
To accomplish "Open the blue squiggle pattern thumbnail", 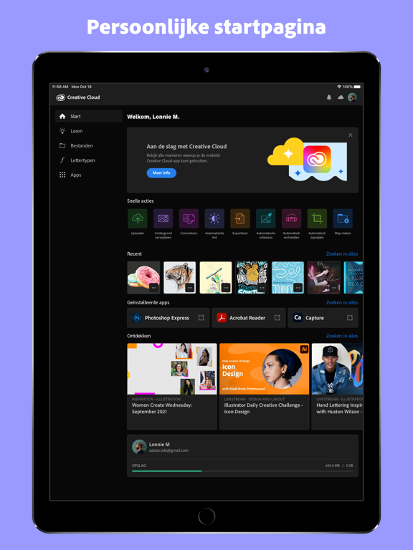I will click(x=288, y=277).
